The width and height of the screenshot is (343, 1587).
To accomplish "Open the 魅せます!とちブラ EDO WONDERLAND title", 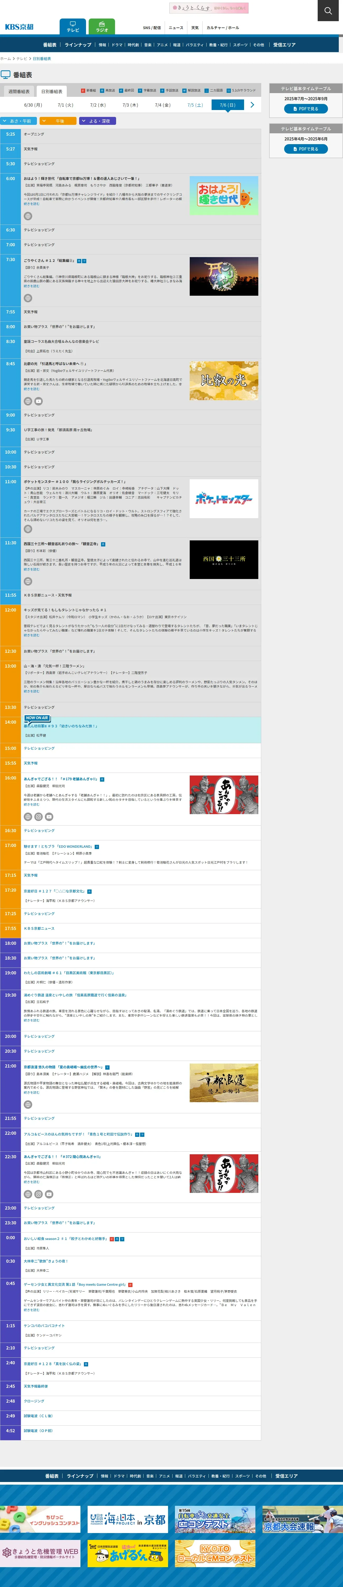I will click(58, 846).
